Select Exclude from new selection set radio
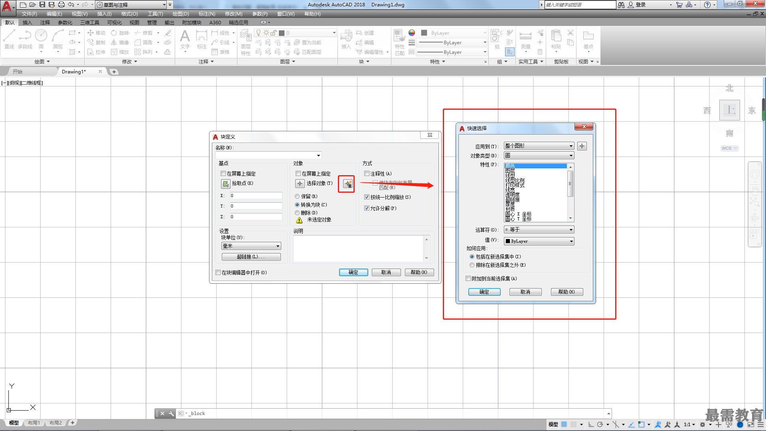 click(472, 265)
